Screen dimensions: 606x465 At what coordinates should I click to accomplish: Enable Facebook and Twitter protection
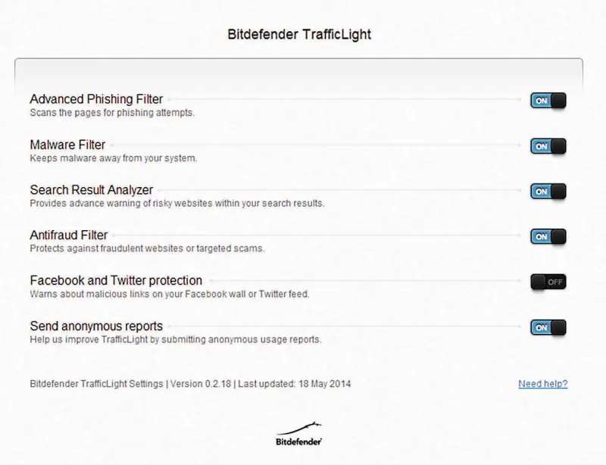(x=548, y=282)
